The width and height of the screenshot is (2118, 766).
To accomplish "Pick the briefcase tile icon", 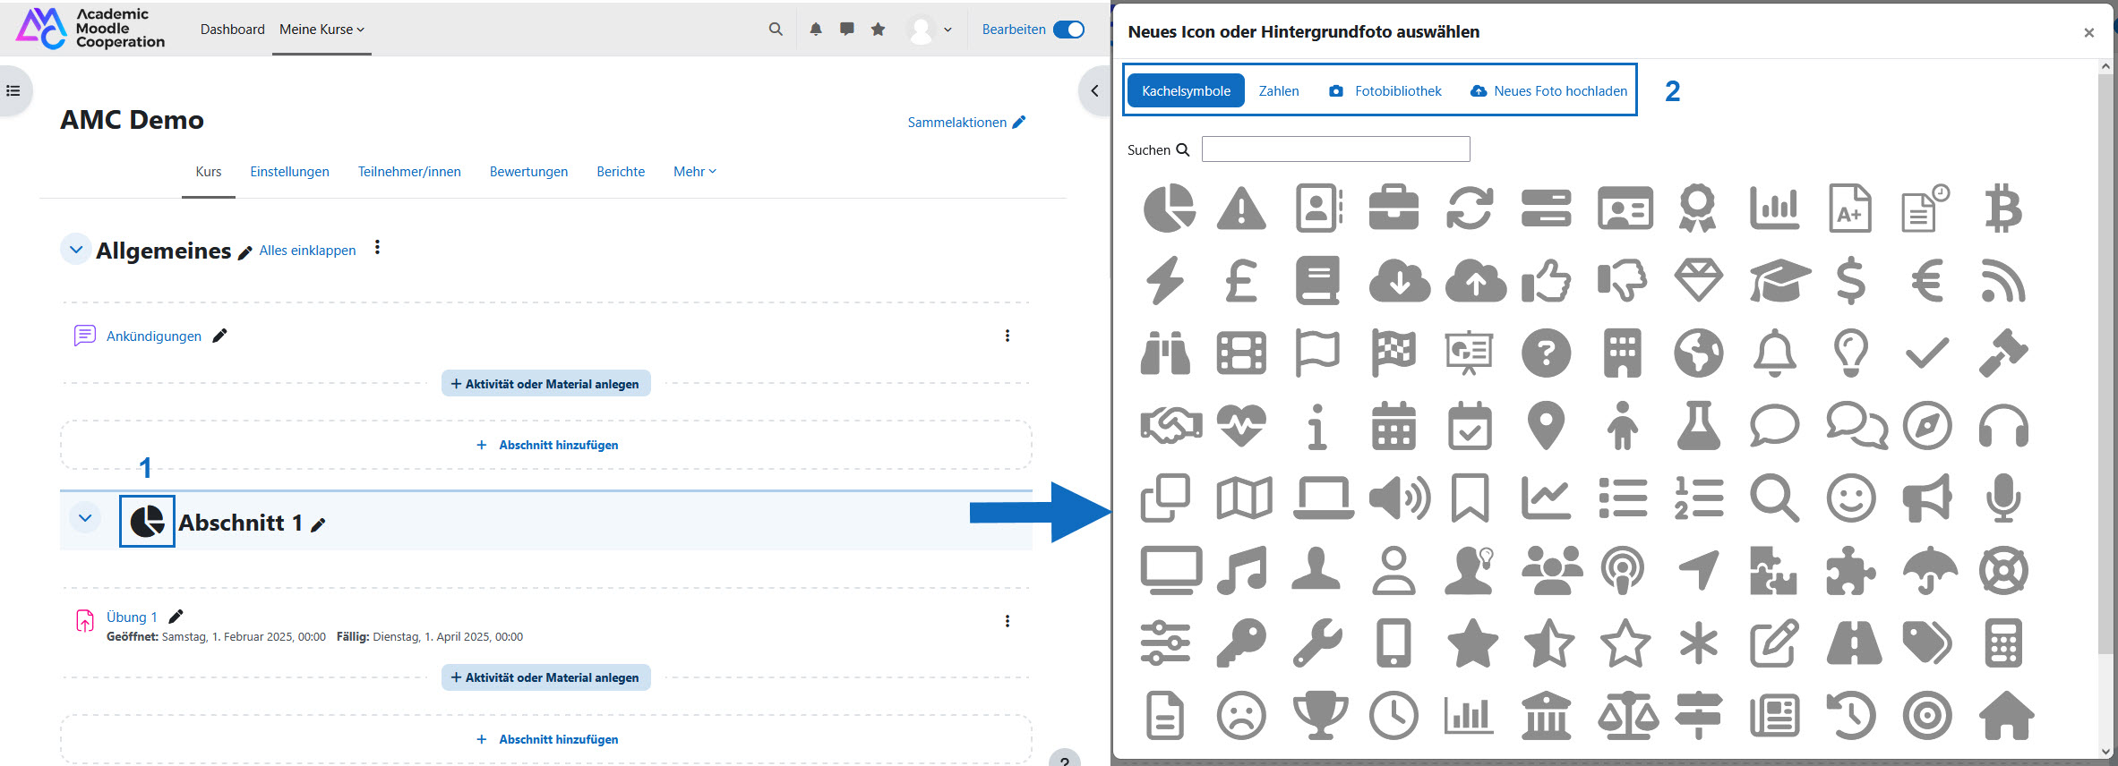I will click(x=1393, y=209).
